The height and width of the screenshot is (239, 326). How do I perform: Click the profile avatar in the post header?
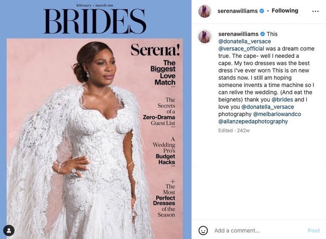(x=205, y=11)
